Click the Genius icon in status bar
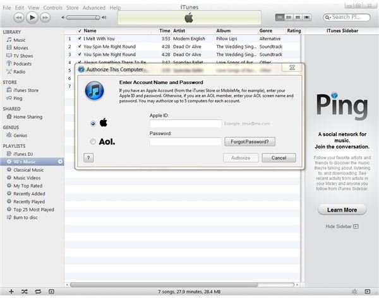 point(354,292)
